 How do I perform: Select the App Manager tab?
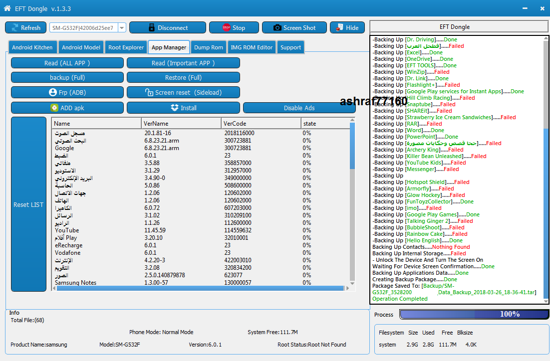click(169, 47)
